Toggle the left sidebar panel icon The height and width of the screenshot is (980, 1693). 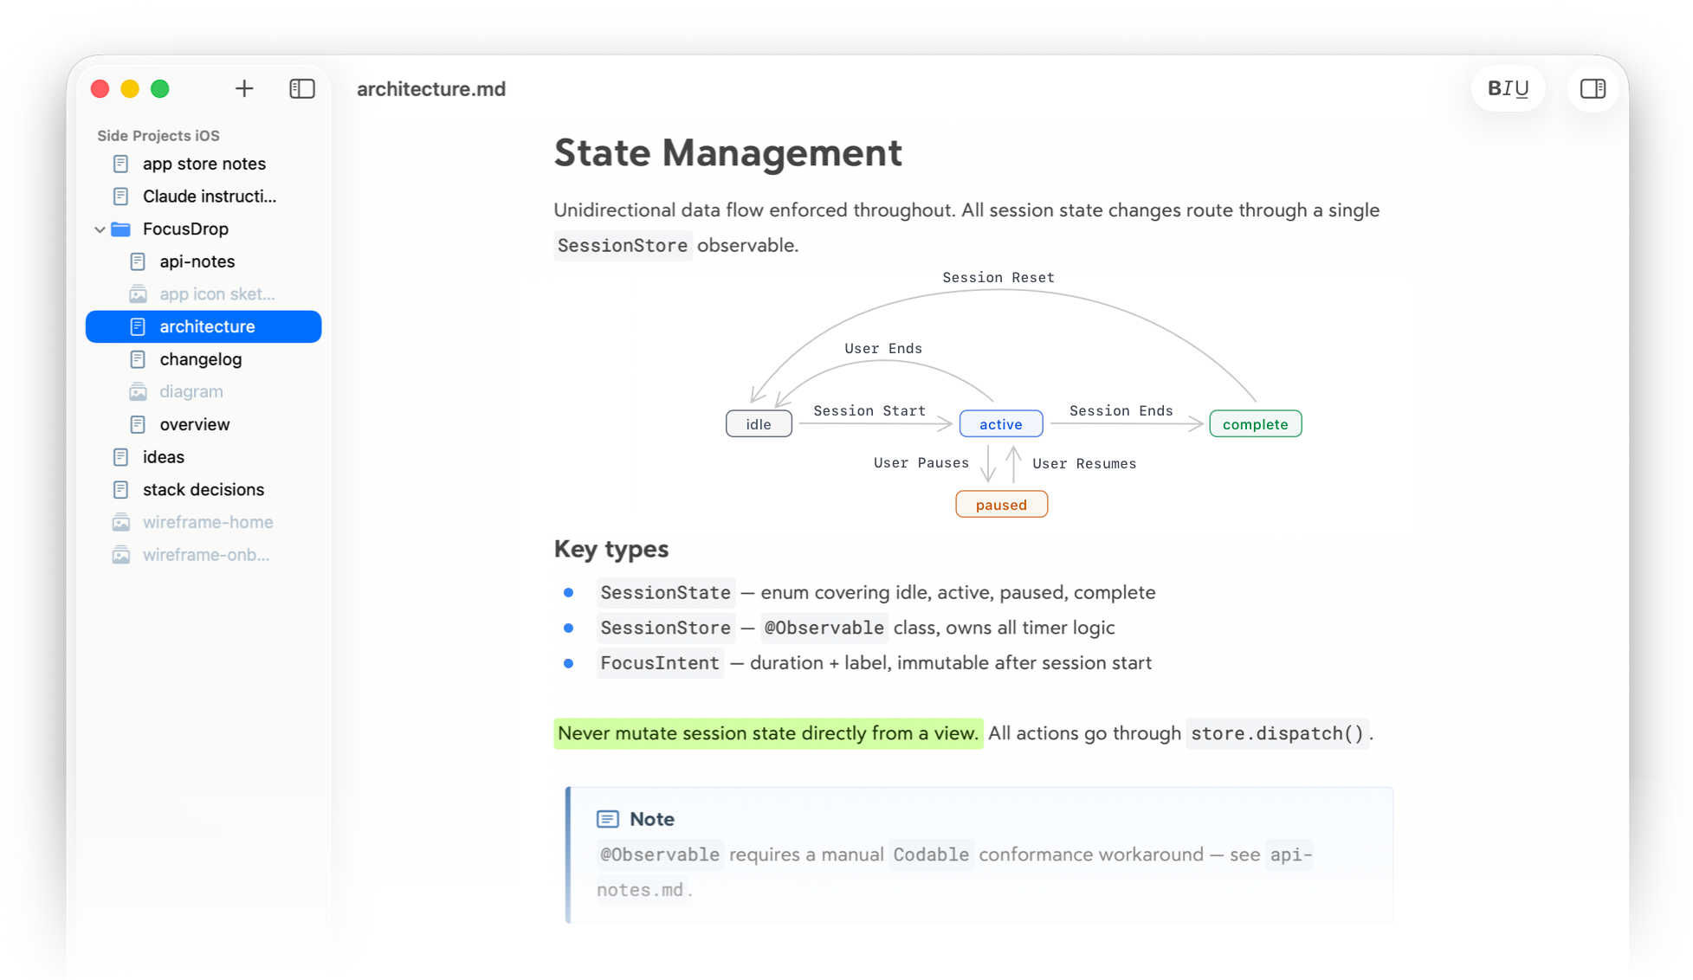[302, 88]
